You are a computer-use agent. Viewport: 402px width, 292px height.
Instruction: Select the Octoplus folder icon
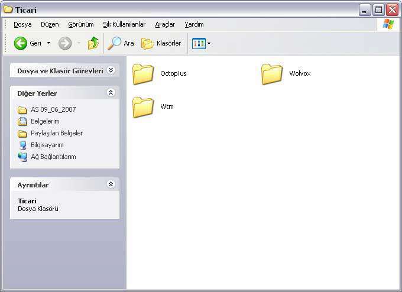[x=143, y=74]
